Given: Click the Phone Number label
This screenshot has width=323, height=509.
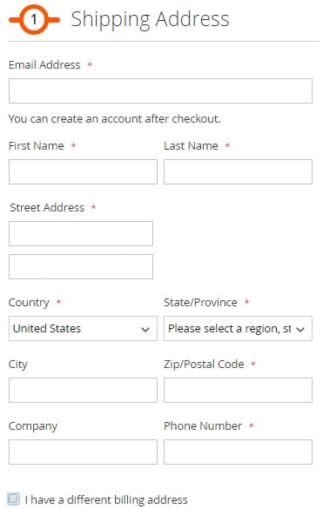Looking at the screenshot, I should pos(203,425).
